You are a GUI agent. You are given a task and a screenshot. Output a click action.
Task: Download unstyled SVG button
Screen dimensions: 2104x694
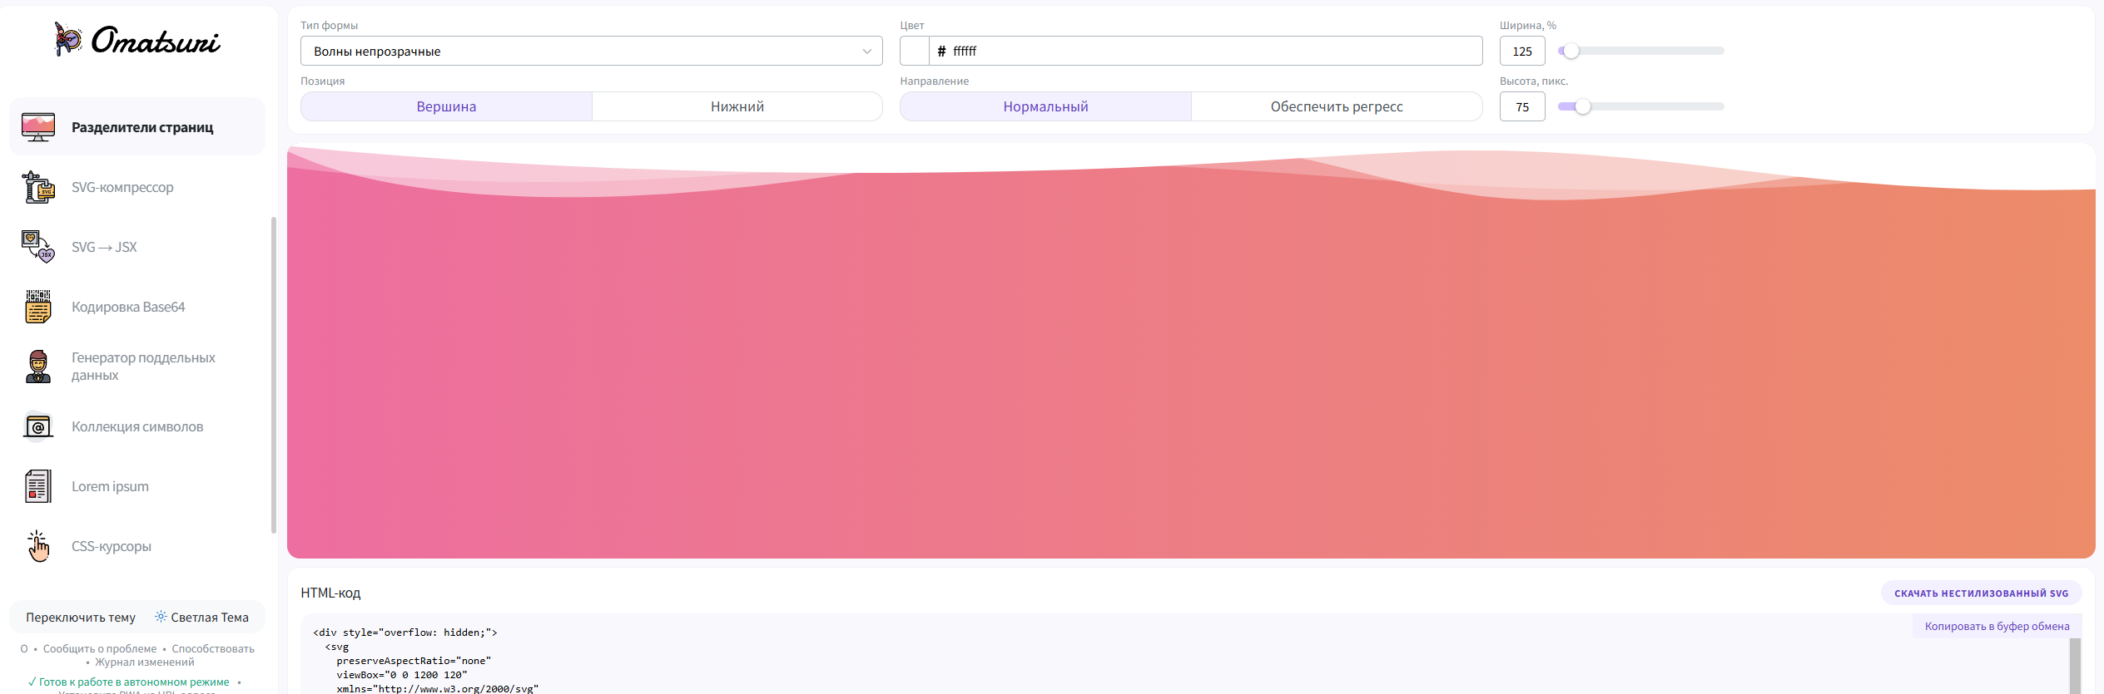[1981, 593]
